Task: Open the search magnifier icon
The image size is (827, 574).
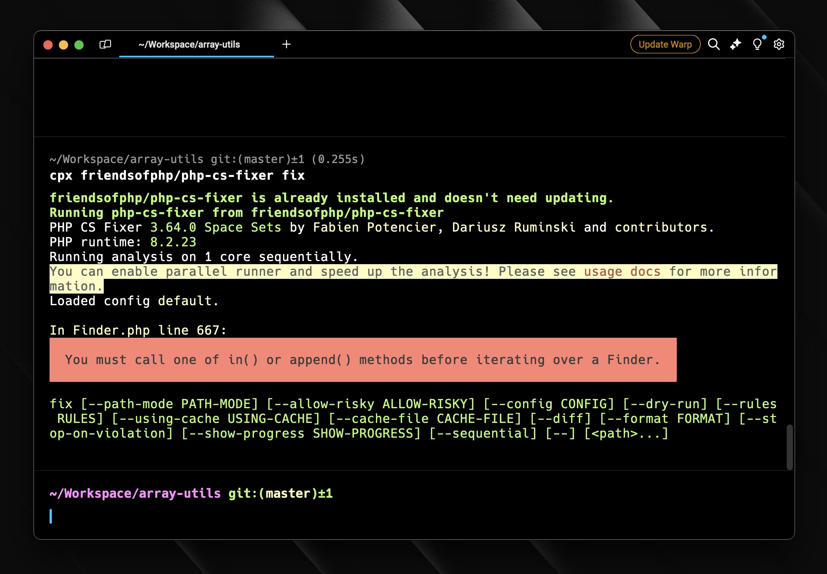Action: tap(714, 45)
